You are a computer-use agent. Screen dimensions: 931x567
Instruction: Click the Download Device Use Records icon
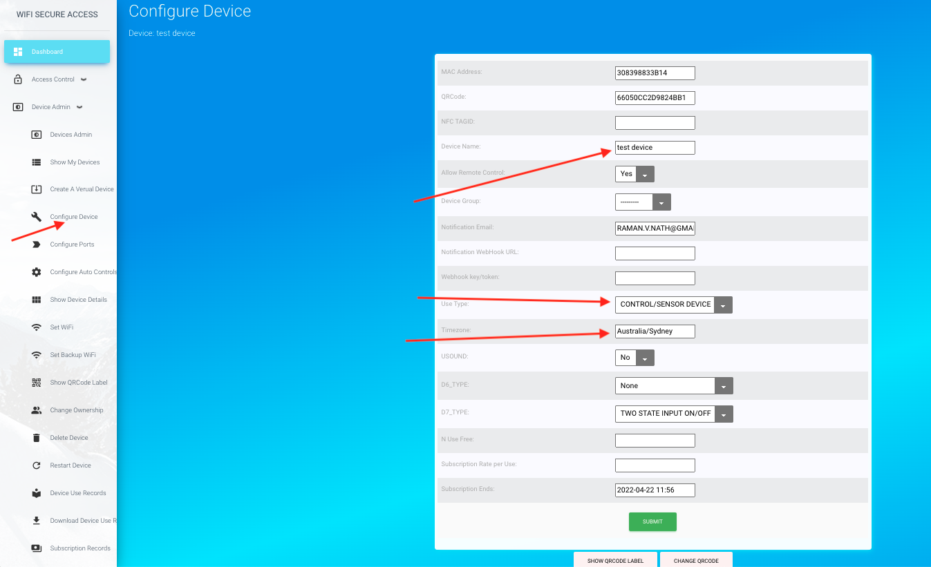tap(37, 521)
